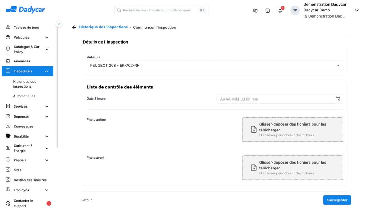Screen dimensions: 371x214
Task: Click the Sauvegarder button
Action: [x=337, y=200]
